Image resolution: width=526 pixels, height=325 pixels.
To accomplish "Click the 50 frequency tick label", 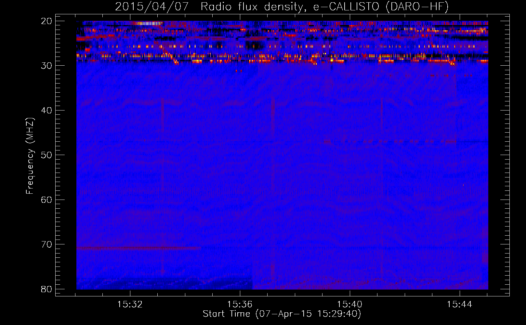I will (x=46, y=155).
